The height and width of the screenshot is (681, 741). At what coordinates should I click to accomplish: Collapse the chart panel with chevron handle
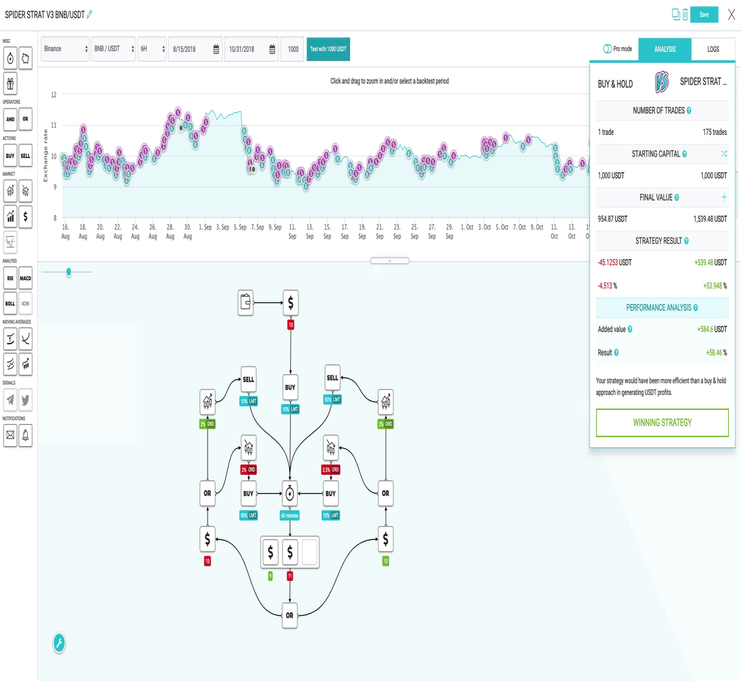click(x=390, y=261)
